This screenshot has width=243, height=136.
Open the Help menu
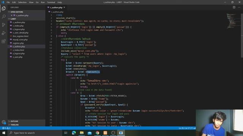pyautogui.click(x=60, y=2)
